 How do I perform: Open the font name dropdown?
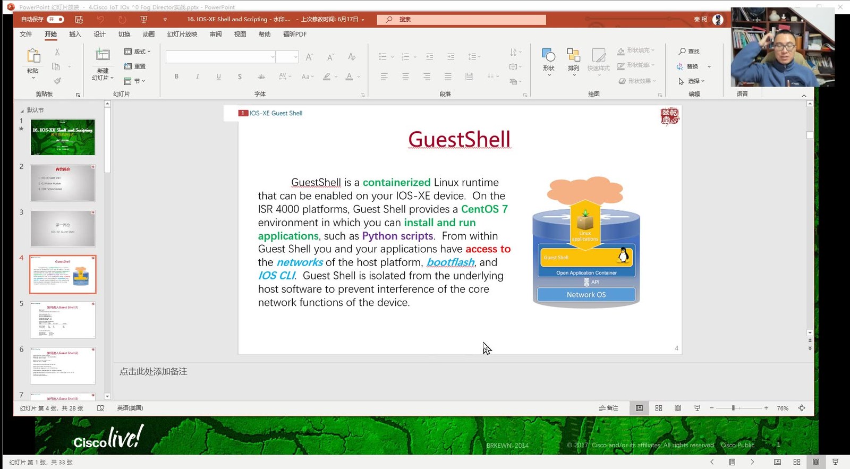coord(273,57)
